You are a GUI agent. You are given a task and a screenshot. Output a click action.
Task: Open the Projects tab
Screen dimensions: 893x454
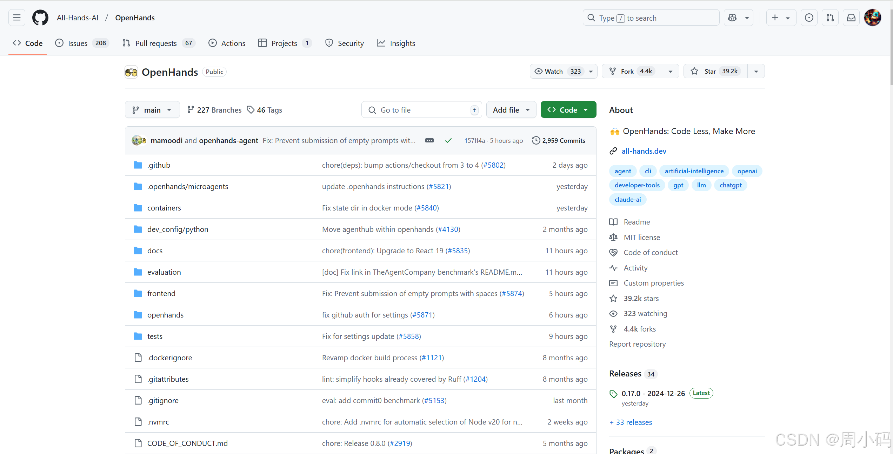click(x=285, y=43)
